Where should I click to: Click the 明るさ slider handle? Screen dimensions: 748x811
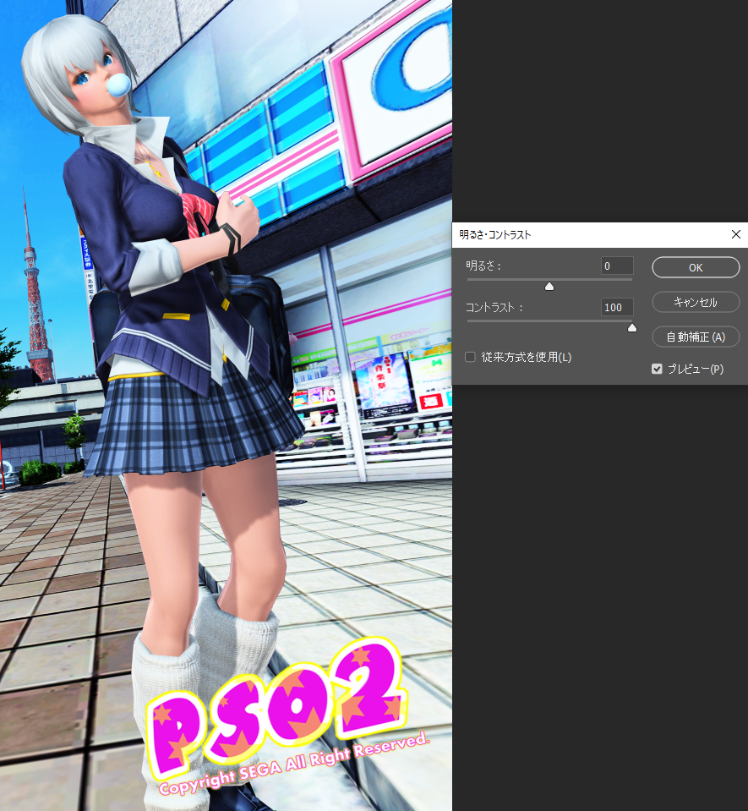549,286
